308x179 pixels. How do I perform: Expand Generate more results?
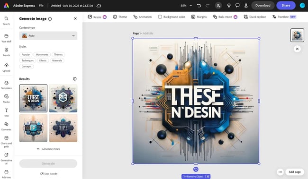[48, 149]
